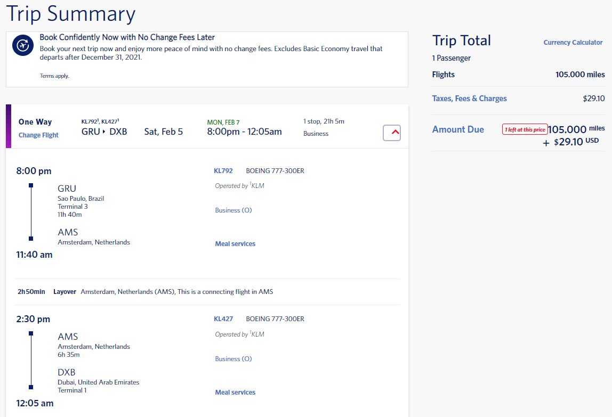This screenshot has width=612, height=417.
Task: Click the Amount Due label
Action: pos(458,129)
